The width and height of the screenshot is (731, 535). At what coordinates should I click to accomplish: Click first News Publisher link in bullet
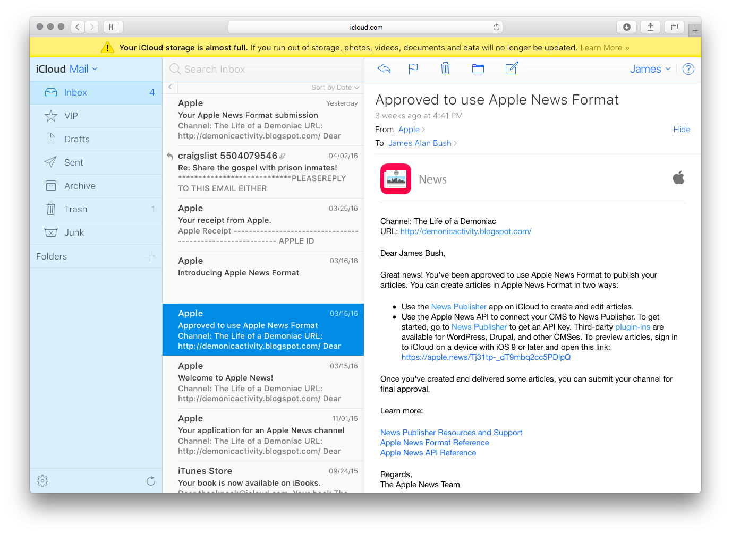pyautogui.click(x=458, y=307)
